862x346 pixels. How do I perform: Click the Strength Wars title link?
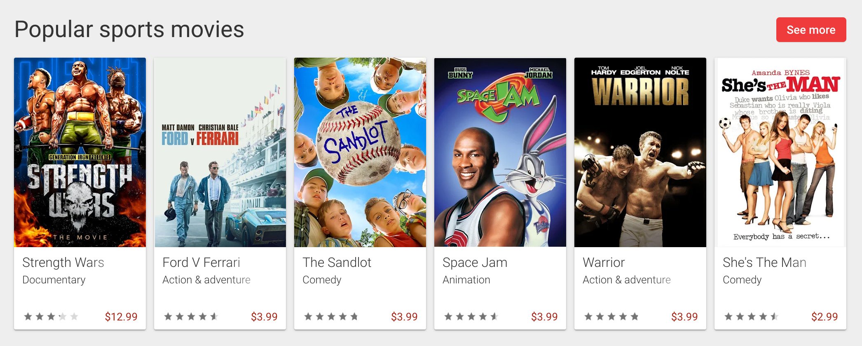click(63, 262)
